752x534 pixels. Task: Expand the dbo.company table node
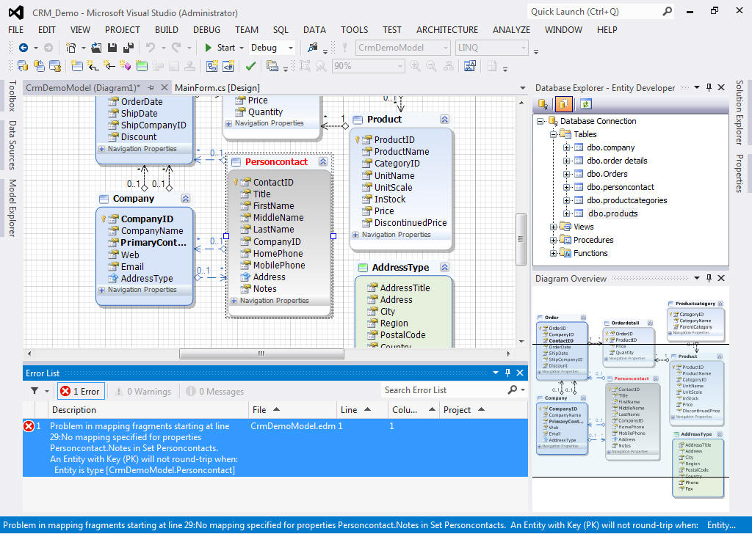pyautogui.click(x=567, y=147)
